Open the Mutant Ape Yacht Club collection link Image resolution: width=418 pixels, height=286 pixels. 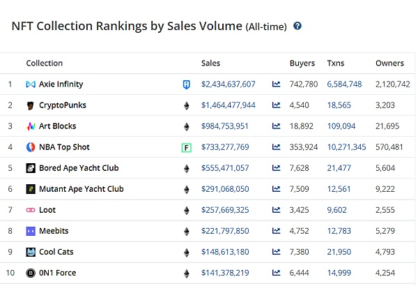tap(81, 189)
